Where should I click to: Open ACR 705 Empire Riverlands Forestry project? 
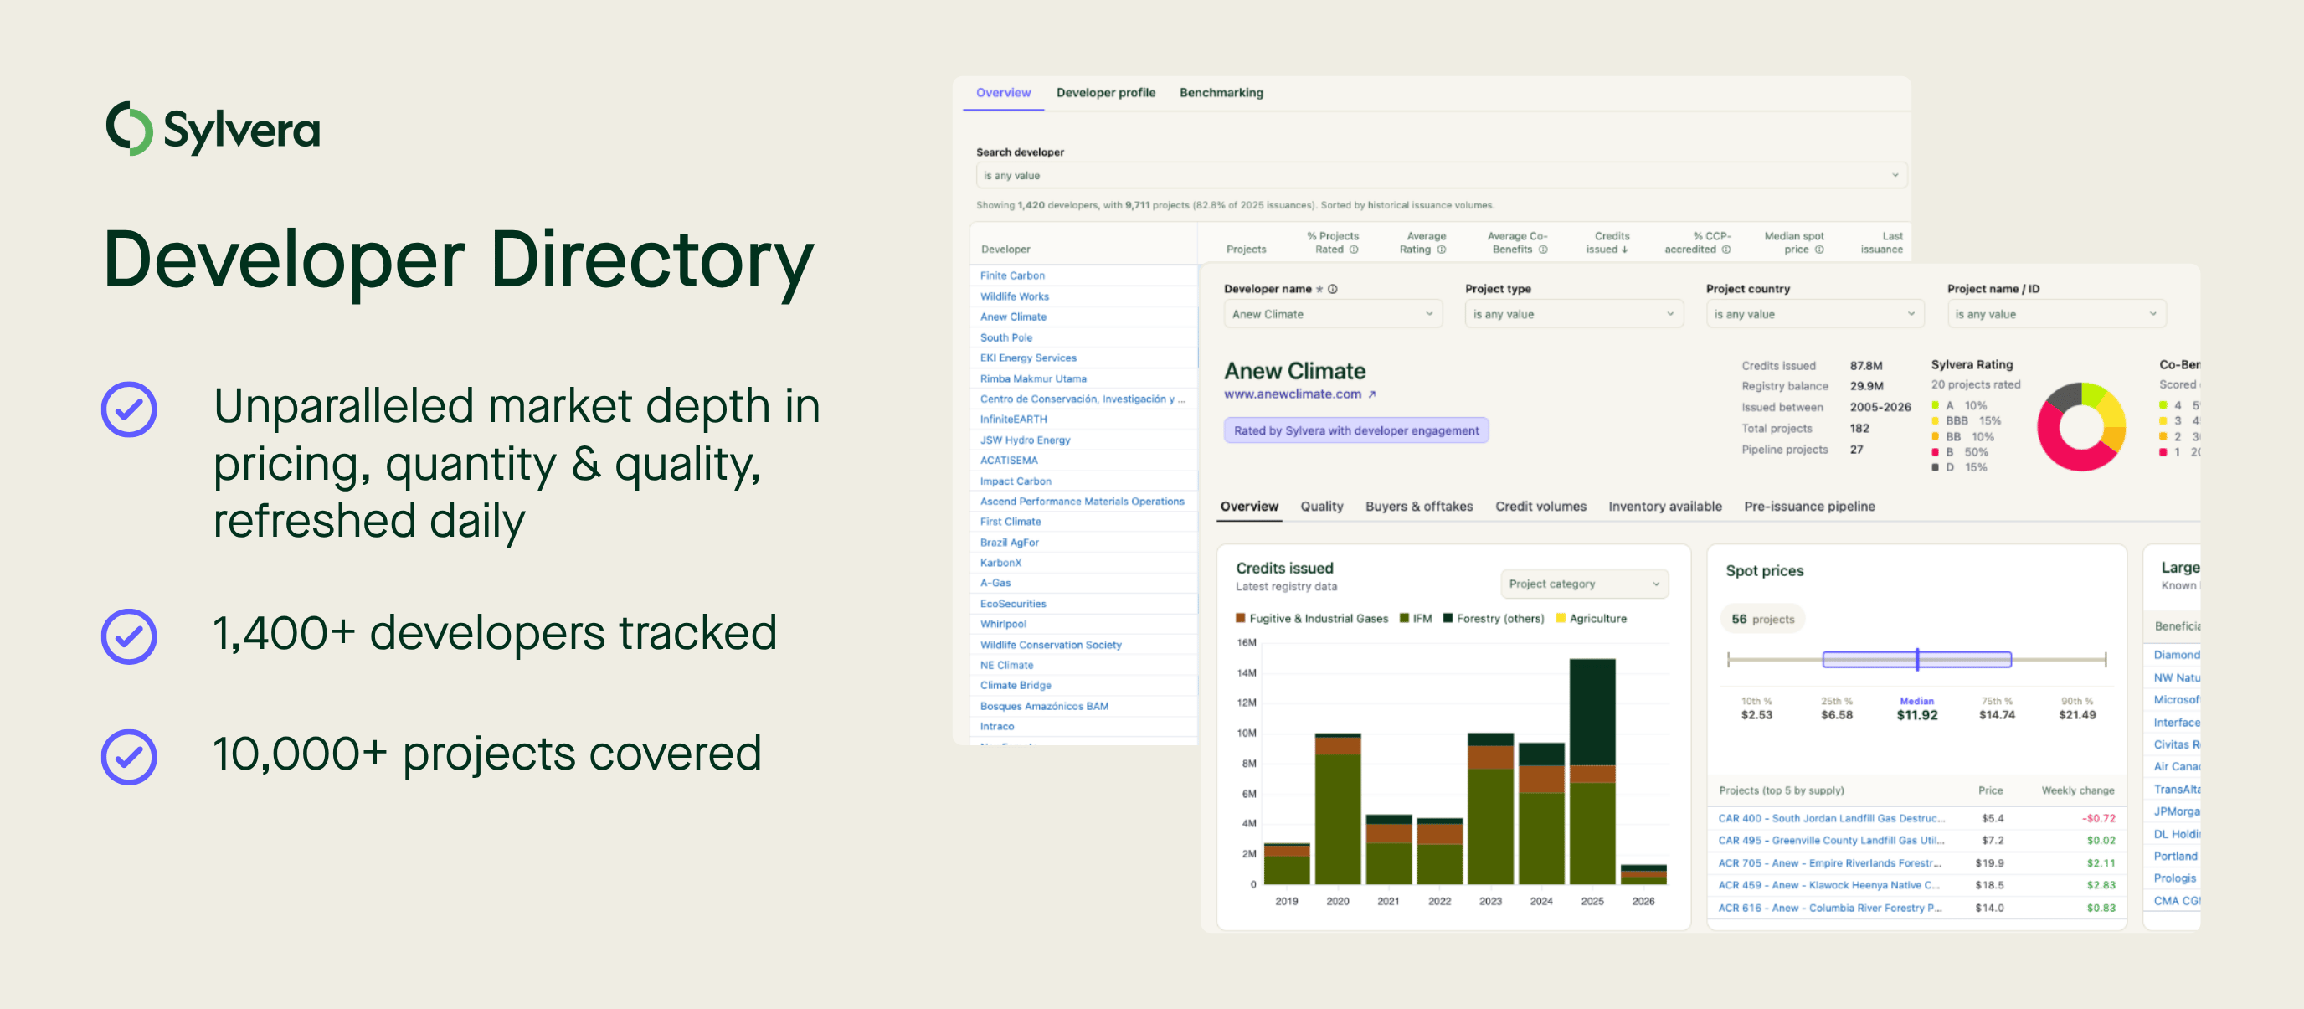tap(1829, 863)
